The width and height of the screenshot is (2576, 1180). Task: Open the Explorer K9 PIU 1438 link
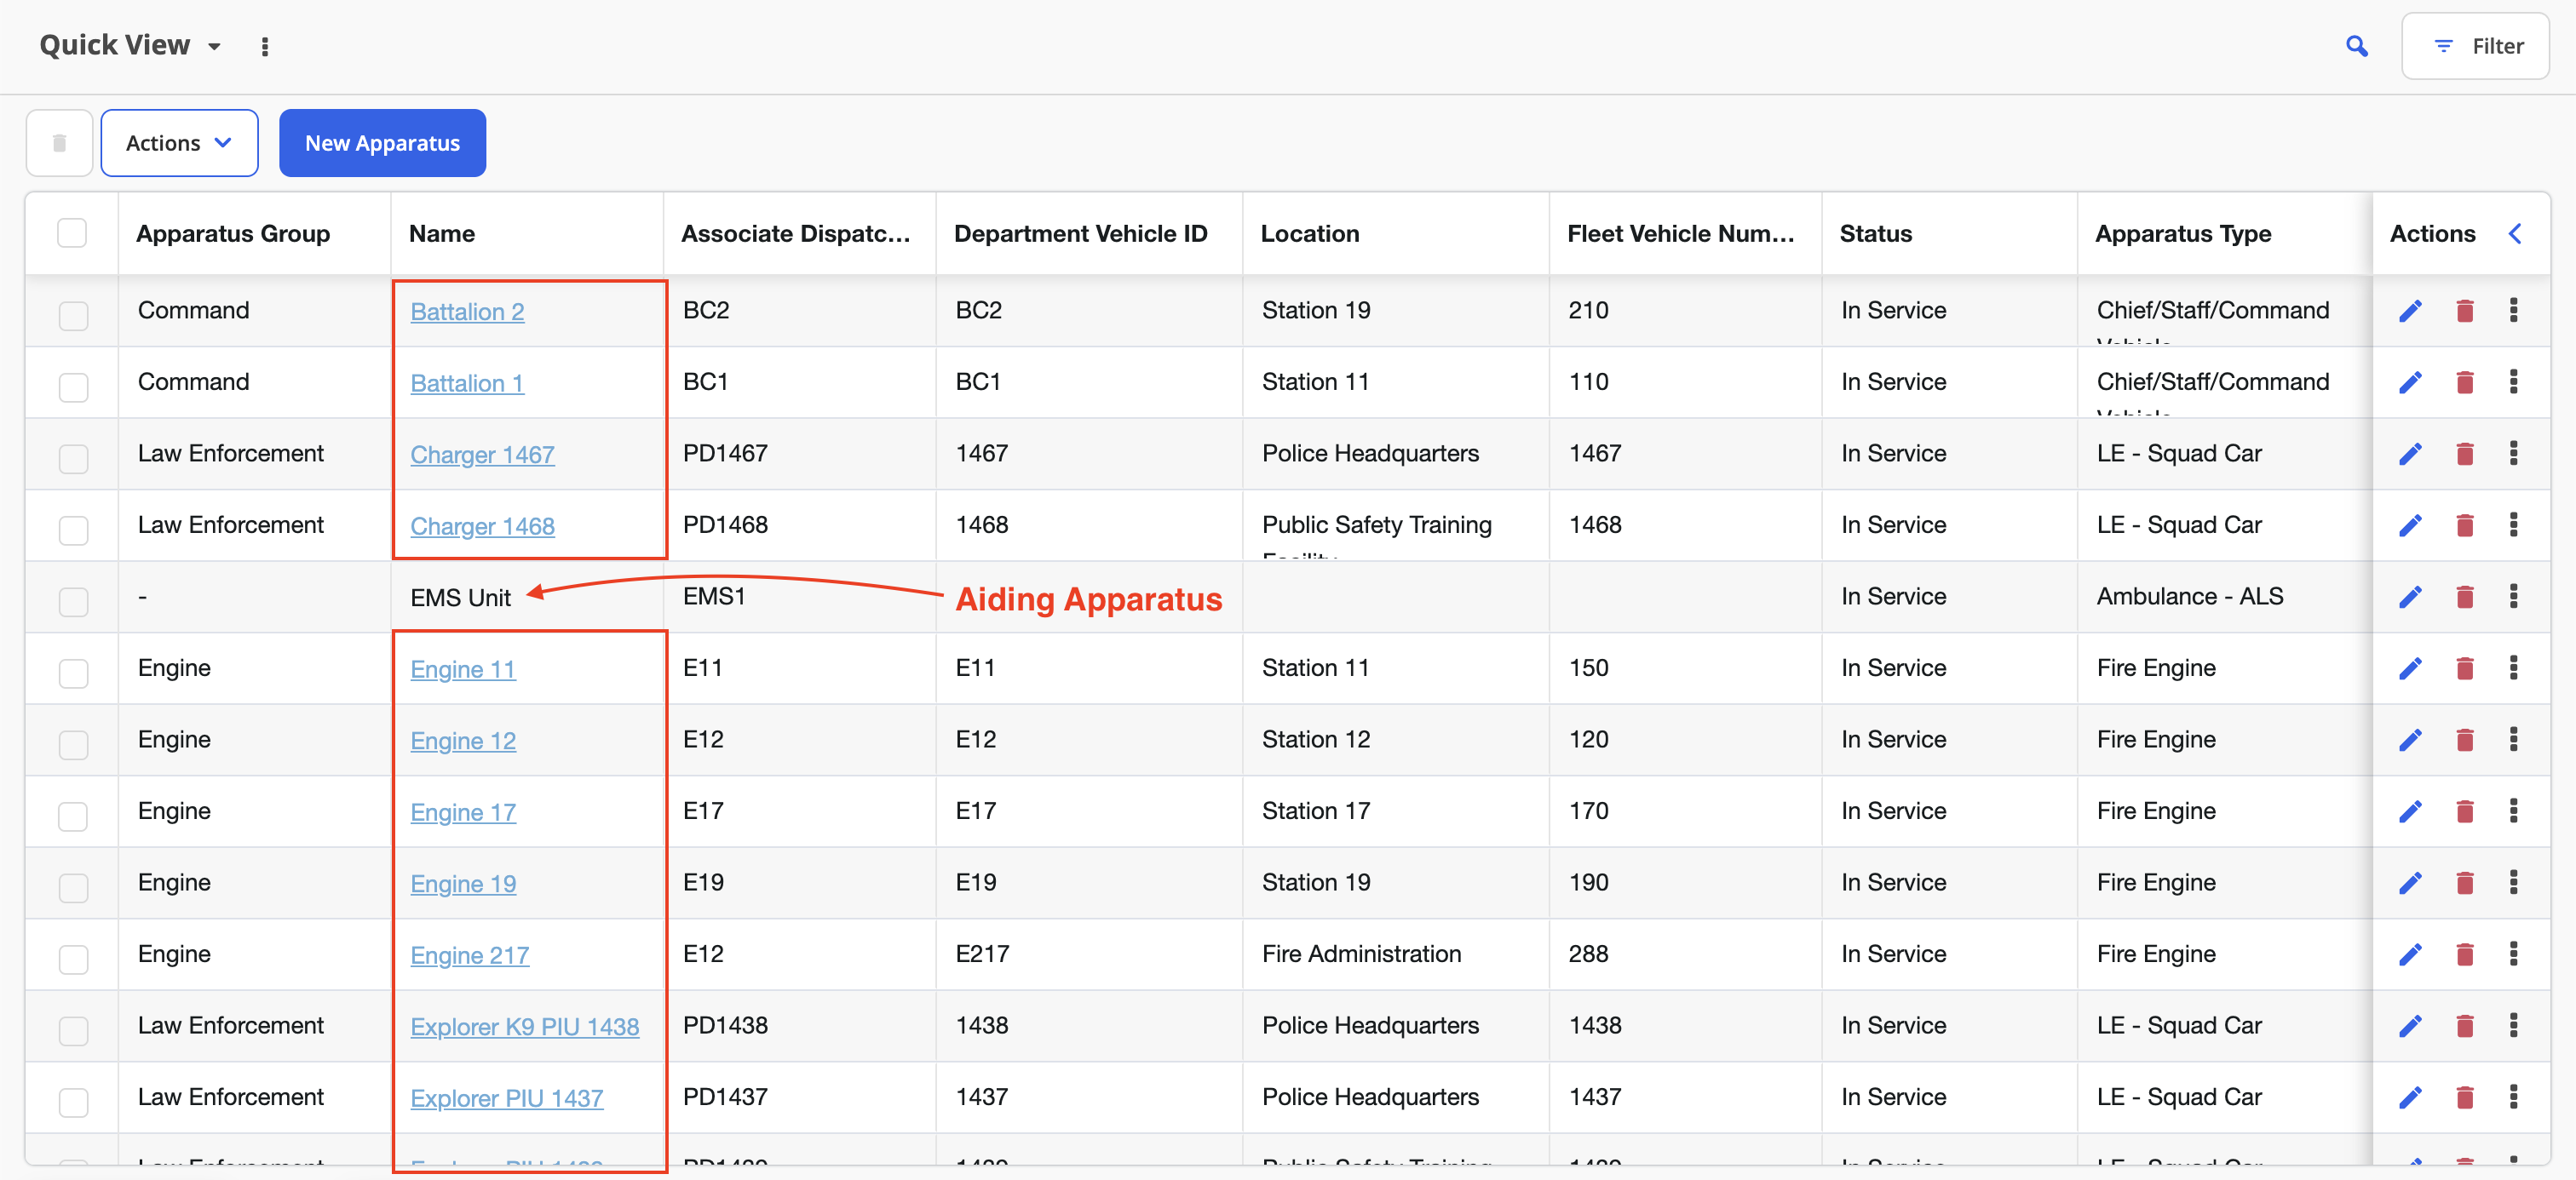pos(524,1027)
